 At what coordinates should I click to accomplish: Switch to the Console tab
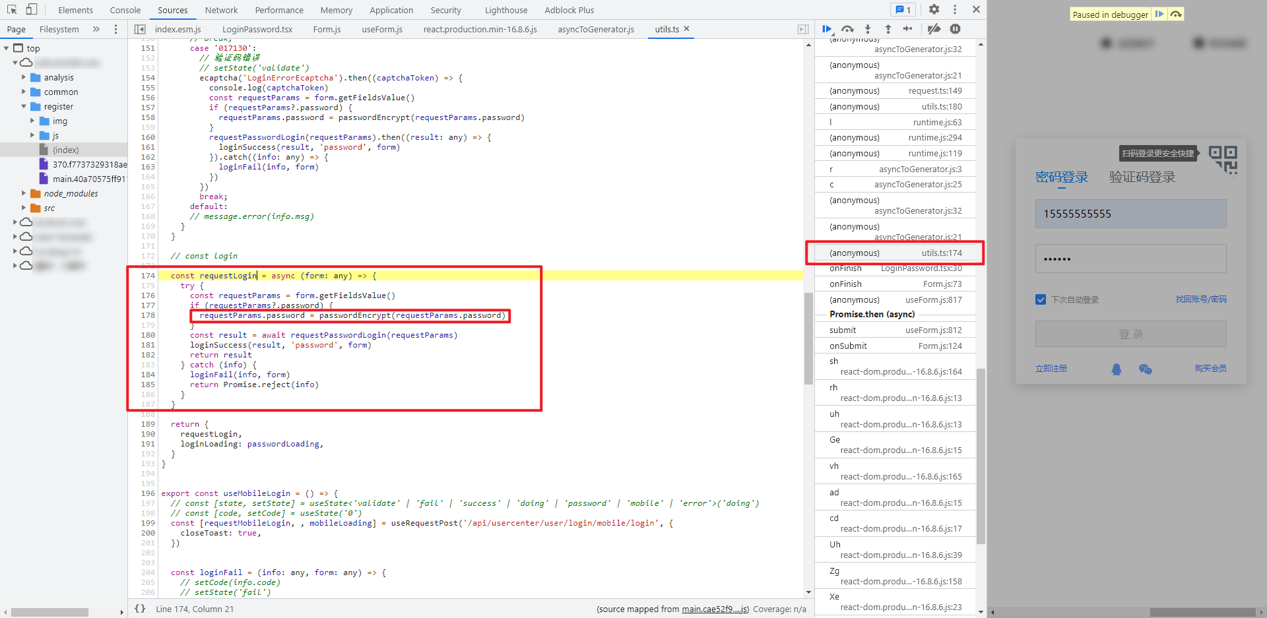point(125,10)
